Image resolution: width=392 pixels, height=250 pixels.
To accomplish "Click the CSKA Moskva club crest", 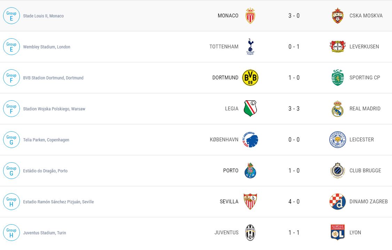I will tap(337, 16).
